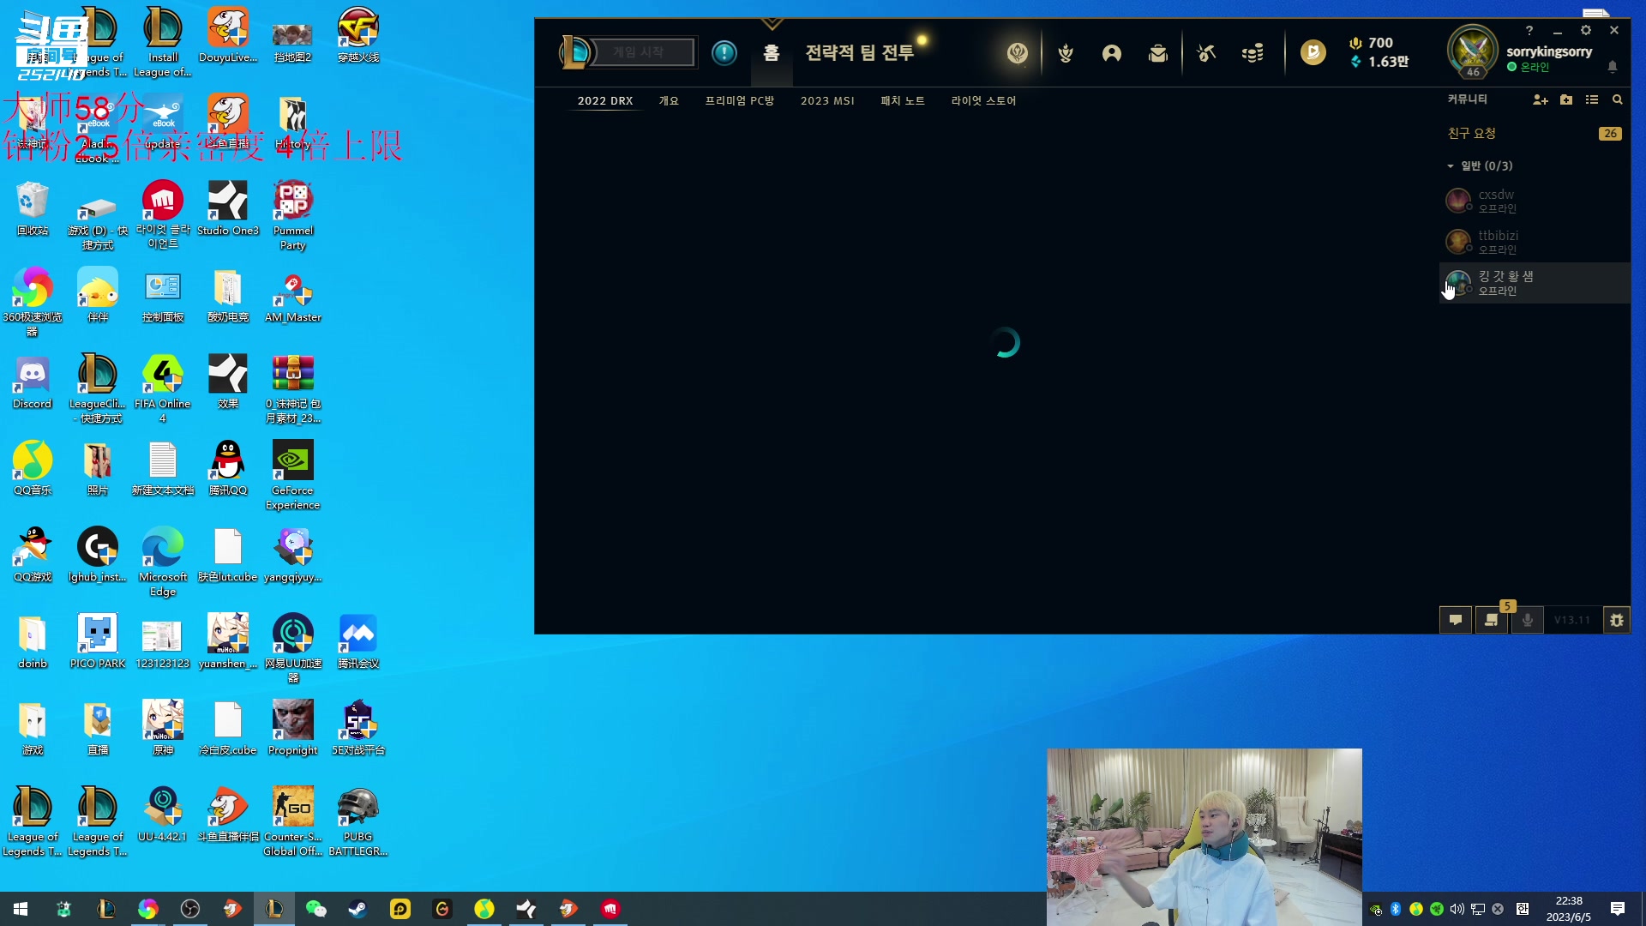1646x926 pixels.
Task: Toggle the voice microphone button
Action: pos(1528,620)
